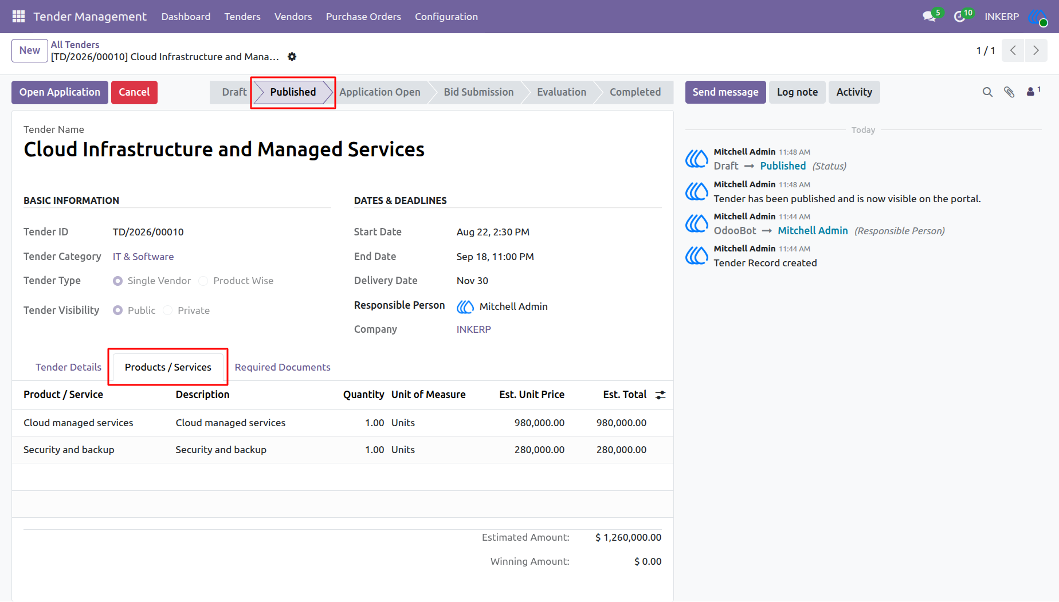
Task: Open the Vendors menu
Action: [293, 17]
